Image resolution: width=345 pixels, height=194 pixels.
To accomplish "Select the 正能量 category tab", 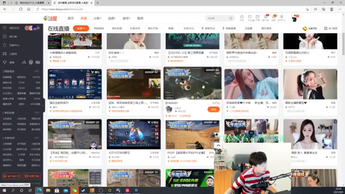I will tap(248, 28).
